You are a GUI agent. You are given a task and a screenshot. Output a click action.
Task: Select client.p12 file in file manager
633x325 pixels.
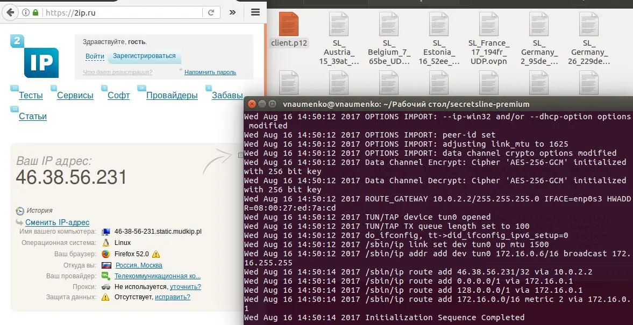[x=289, y=30]
